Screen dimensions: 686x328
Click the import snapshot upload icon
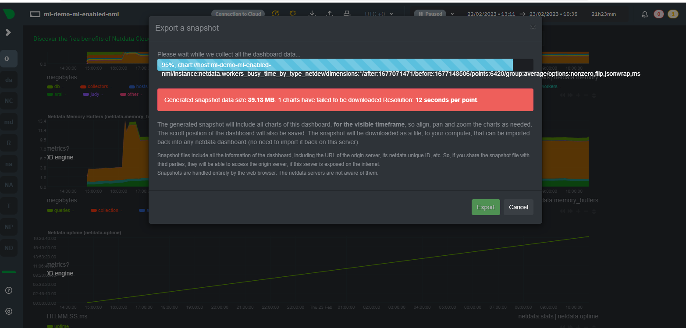tap(330, 14)
